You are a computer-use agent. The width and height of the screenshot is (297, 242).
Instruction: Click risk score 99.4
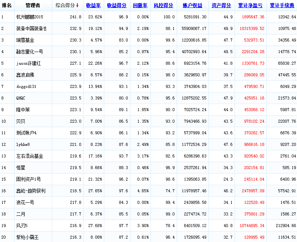coord(170,202)
